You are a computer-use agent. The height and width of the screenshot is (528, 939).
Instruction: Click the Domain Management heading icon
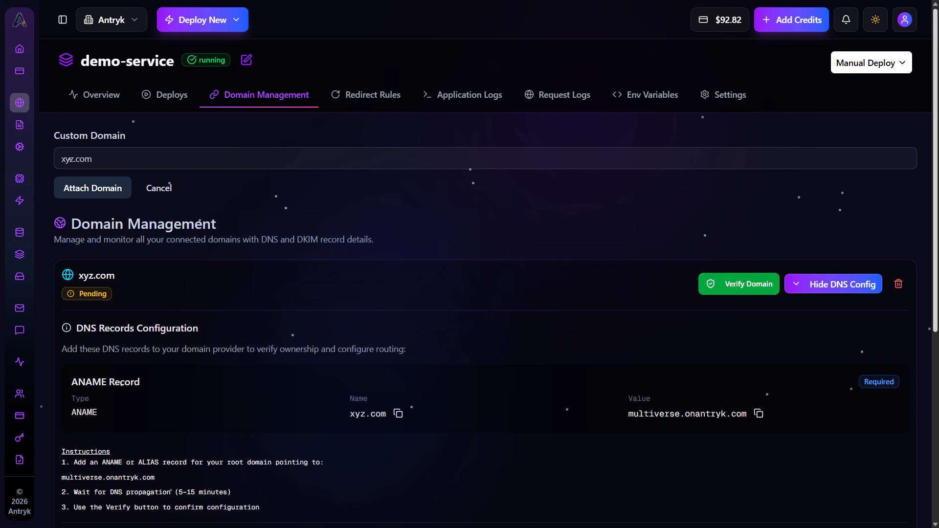[60, 223]
